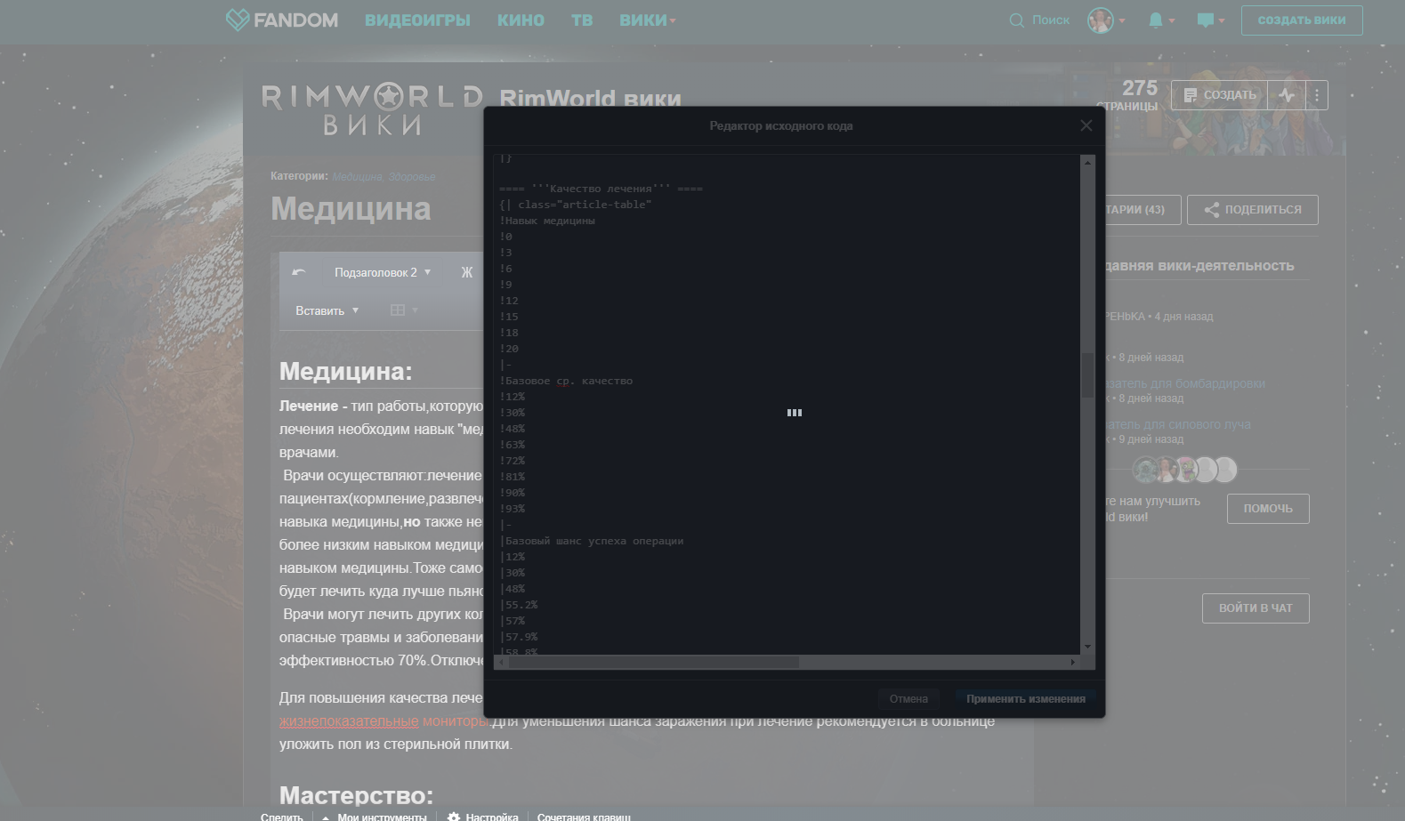Click source line '!Навык медицины'
Image resolution: width=1405 pixels, height=821 pixels.
pos(547,221)
